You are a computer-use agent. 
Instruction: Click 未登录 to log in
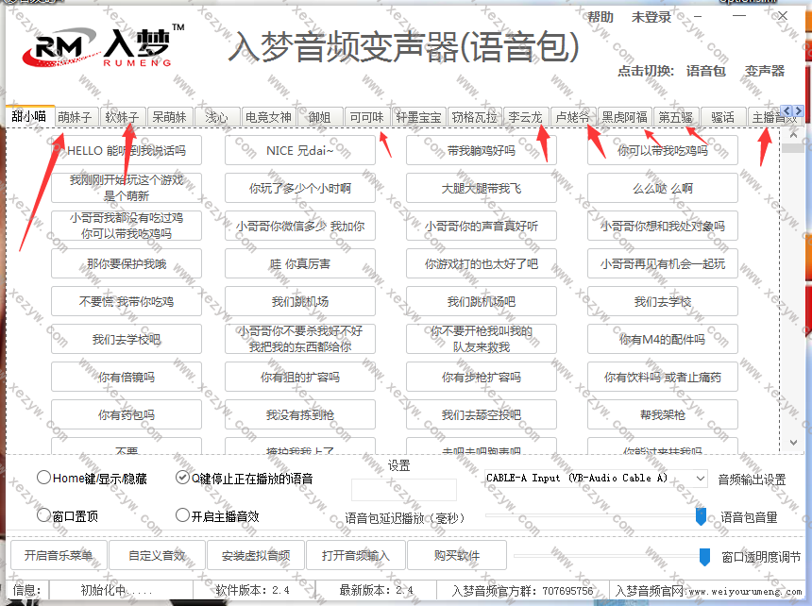point(651,17)
